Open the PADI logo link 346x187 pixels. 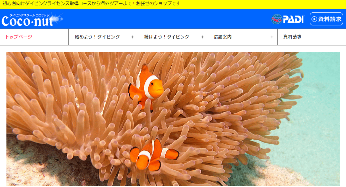[x=288, y=19]
